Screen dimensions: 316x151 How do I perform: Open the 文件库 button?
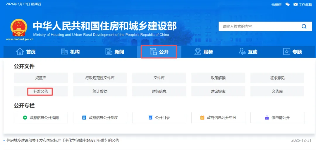click(x=159, y=78)
